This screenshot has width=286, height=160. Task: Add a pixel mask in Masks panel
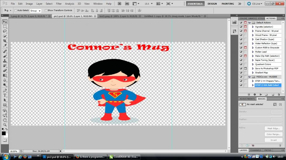point(275,104)
